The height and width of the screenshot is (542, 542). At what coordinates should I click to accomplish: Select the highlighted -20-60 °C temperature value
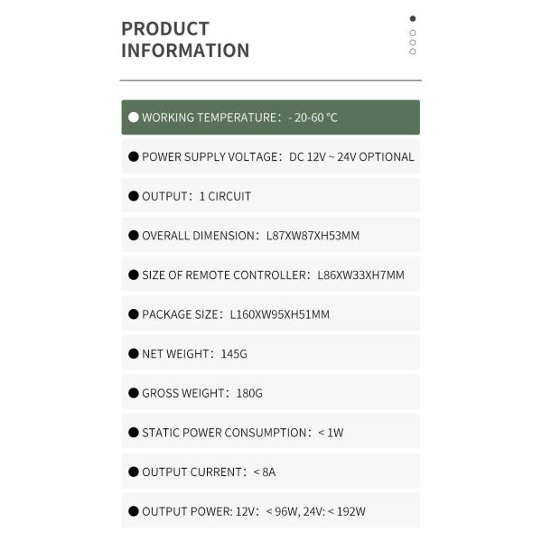(x=313, y=117)
